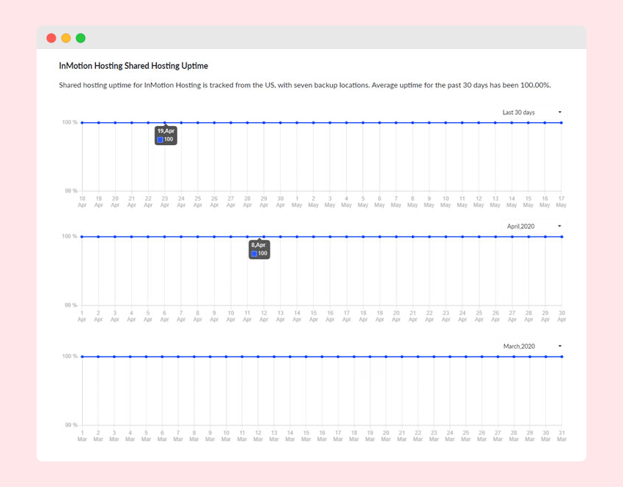Click the yellow minimize window button

pos(66,38)
